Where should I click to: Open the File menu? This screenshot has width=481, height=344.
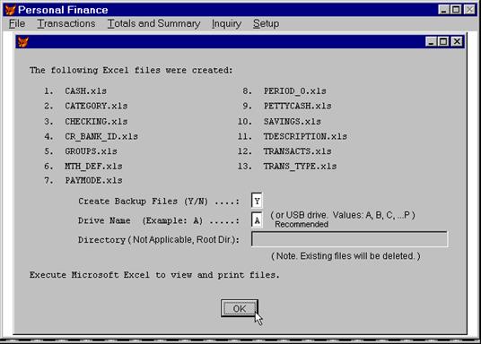[17, 23]
